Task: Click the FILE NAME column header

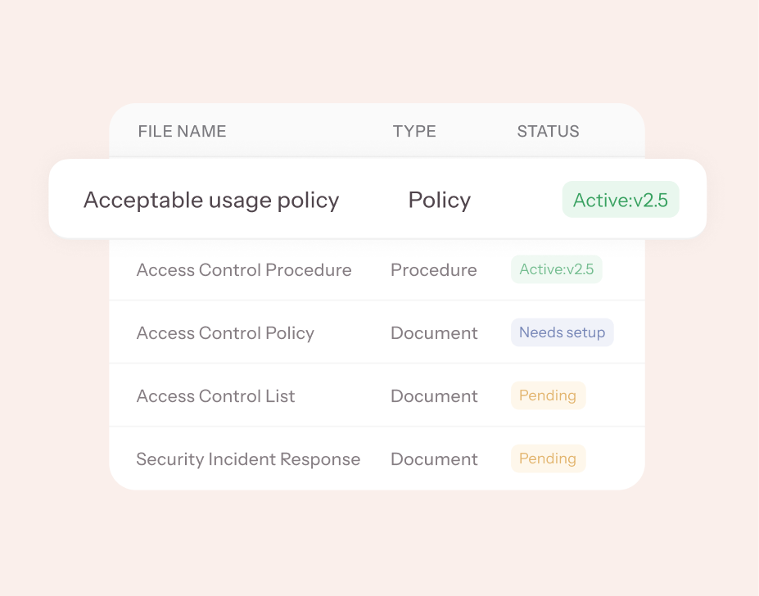Action: coord(182,131)
